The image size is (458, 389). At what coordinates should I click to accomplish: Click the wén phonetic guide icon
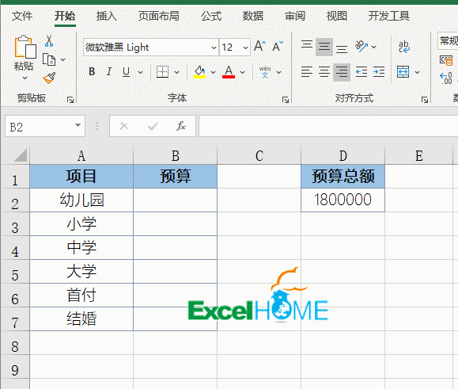265,72
